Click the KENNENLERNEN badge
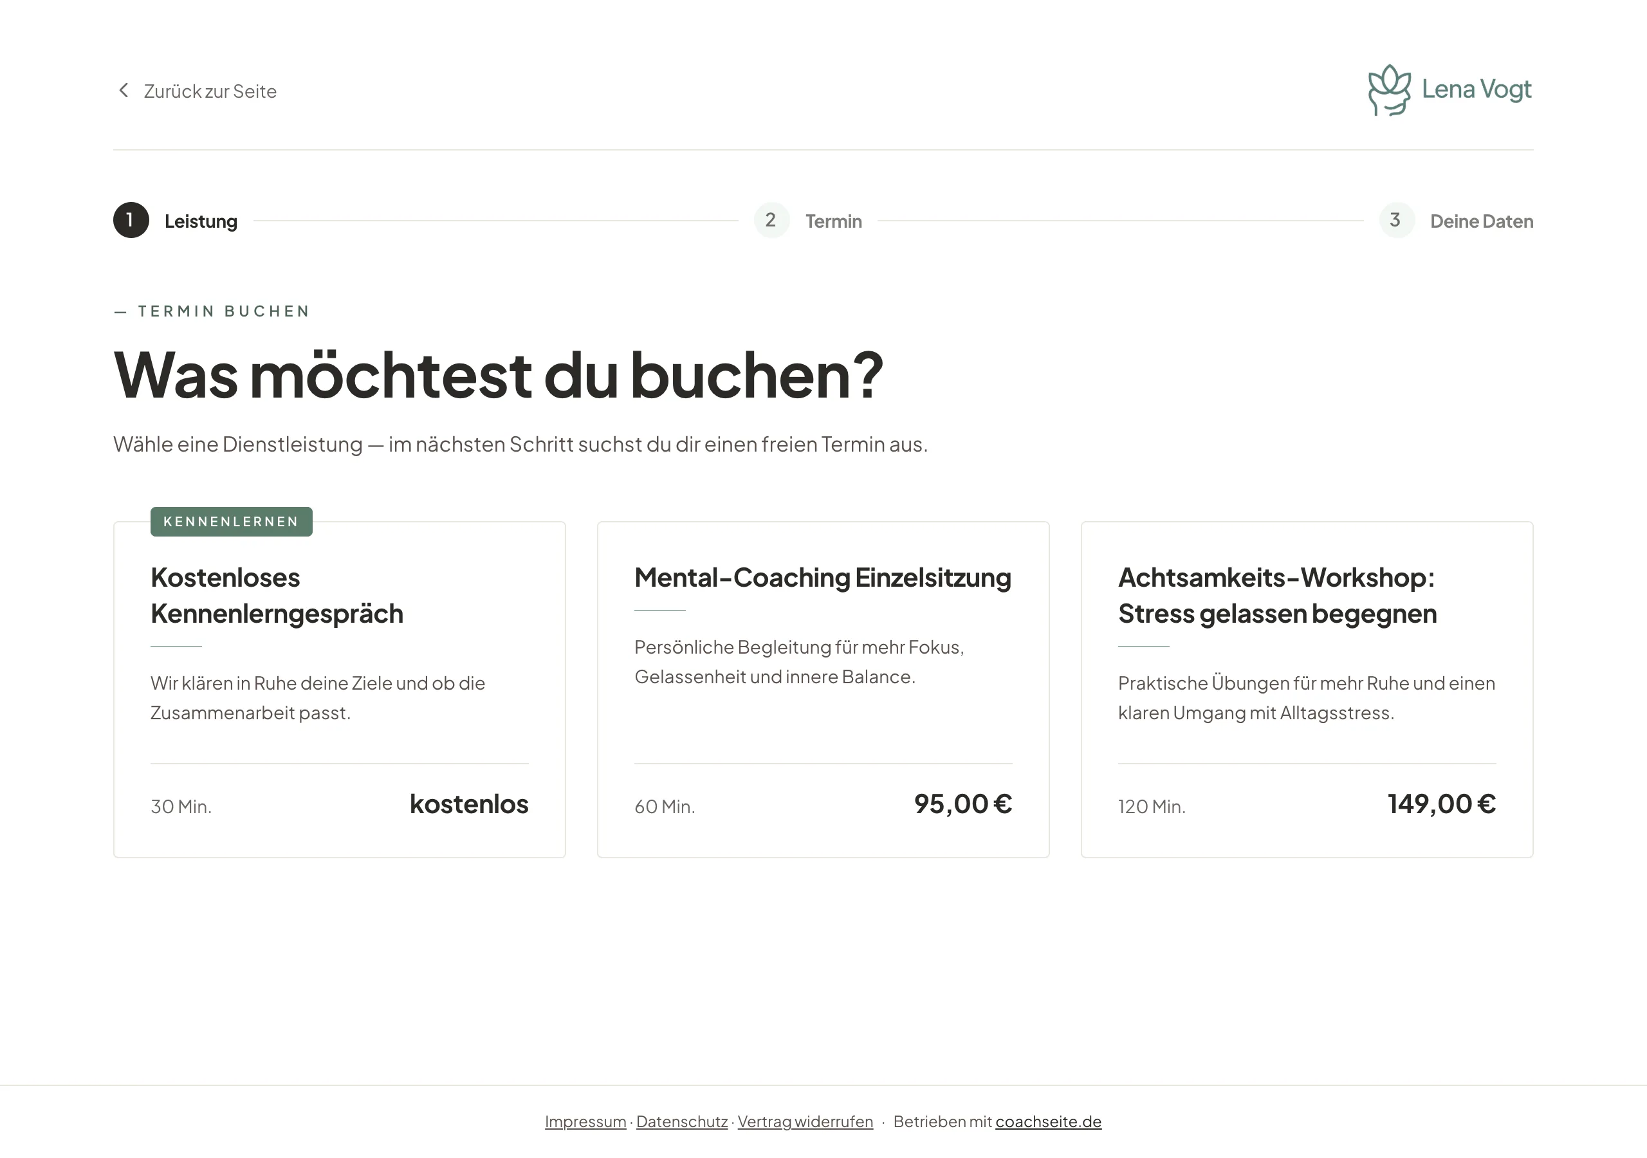1647x1158 pixels. [x=231, y=522]
